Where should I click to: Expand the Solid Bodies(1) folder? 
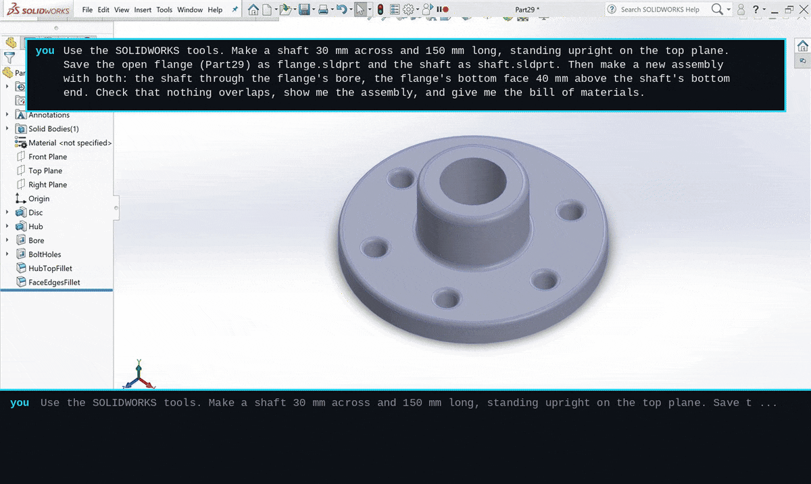click(x=7, y=128)
